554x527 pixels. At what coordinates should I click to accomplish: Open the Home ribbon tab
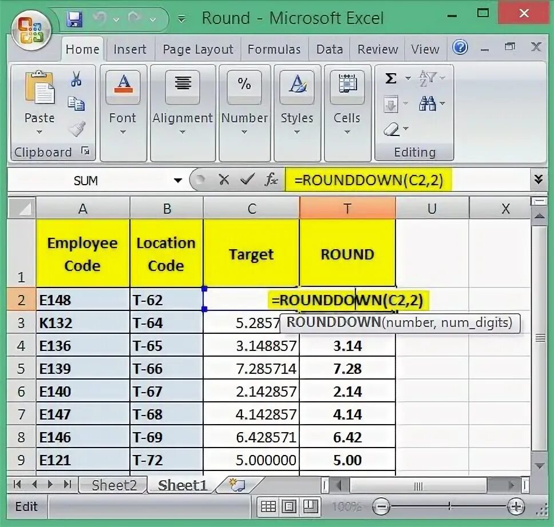[82, 49]
